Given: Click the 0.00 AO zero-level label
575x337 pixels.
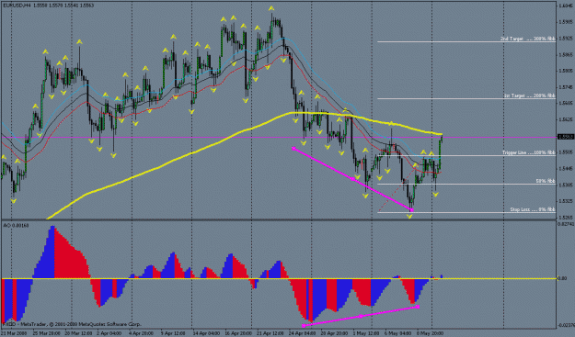Looking at the screenshot, I should click(563, 278).
